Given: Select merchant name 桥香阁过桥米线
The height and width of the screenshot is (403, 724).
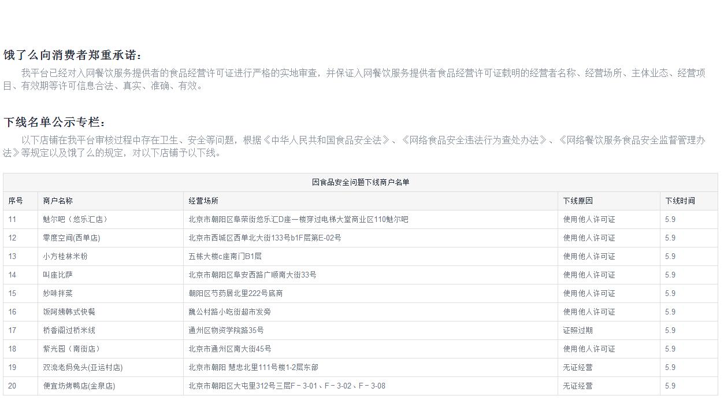Looking at the screenshot, I should point(69,330).
